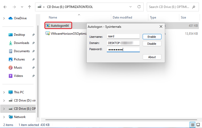Open the Videos folder icon

point(11,76)
